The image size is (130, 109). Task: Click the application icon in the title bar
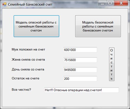click(x=4, y=4)
